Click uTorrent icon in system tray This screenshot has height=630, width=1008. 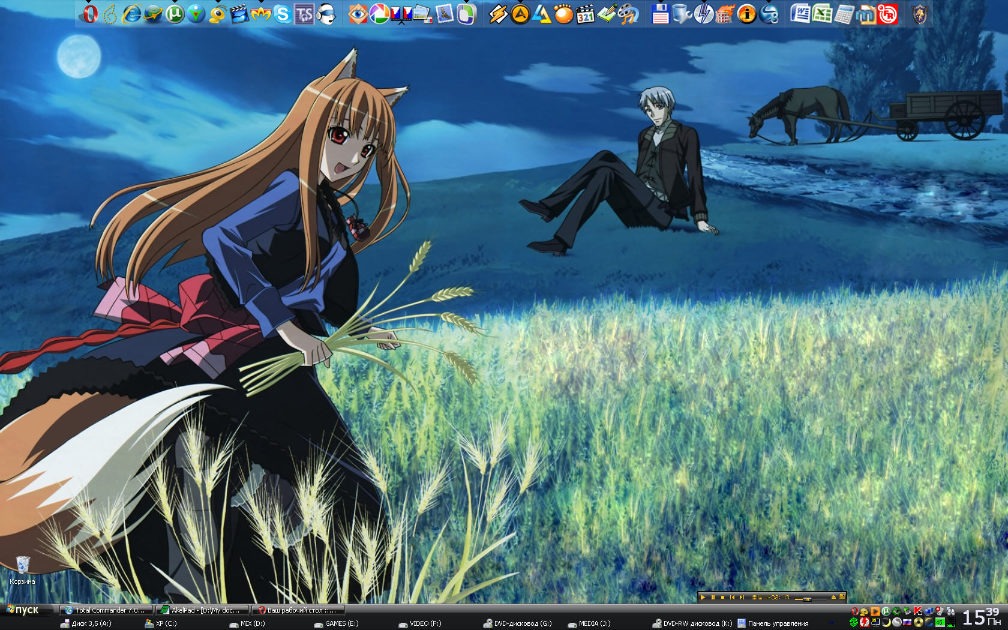click(x=886, y=611)
